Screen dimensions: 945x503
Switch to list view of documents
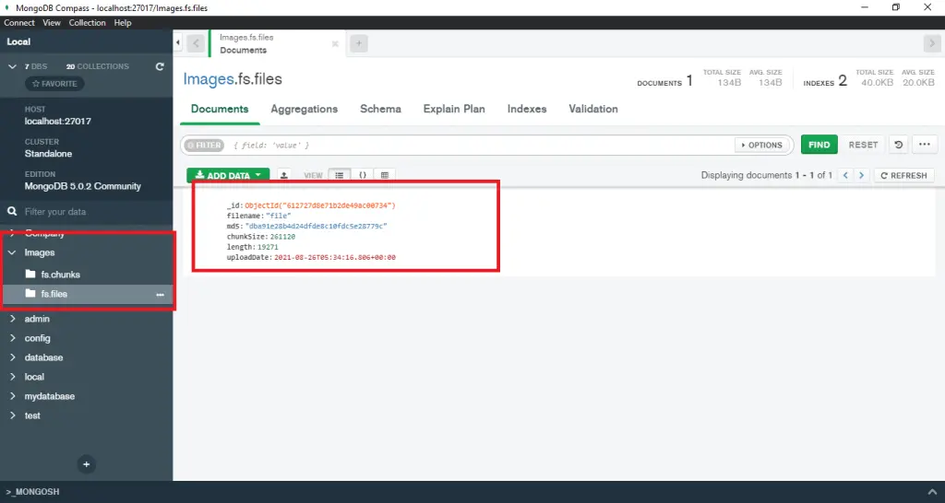coord(340,175)
